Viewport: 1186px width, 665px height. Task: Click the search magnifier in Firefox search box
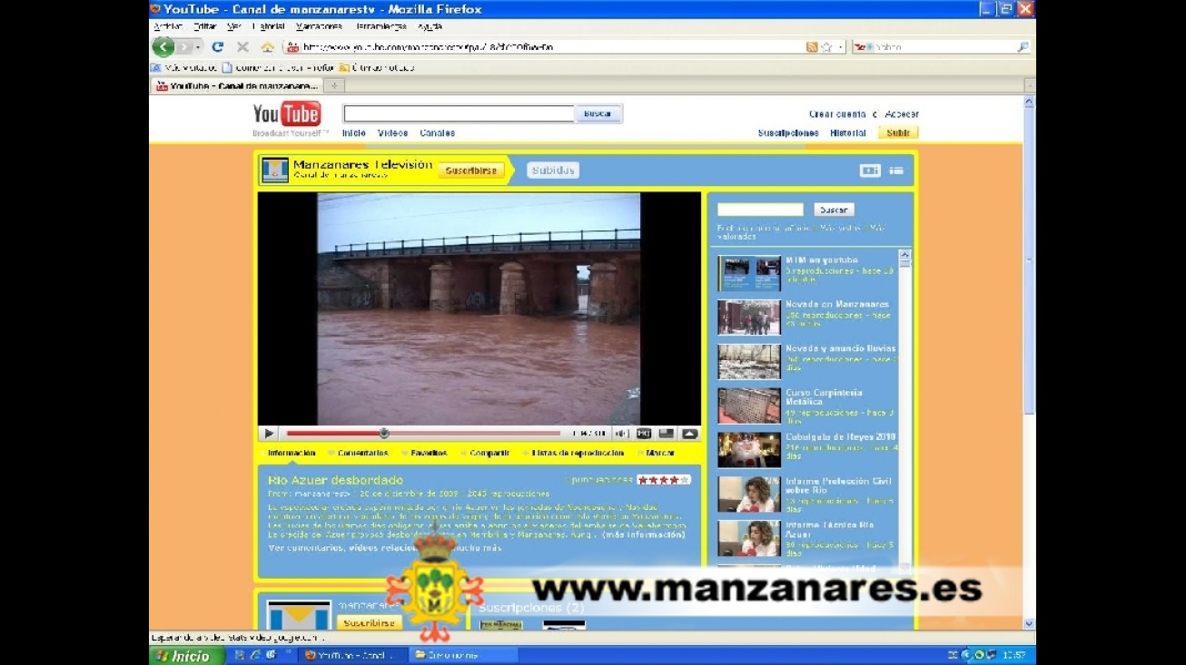[1023, 47]
